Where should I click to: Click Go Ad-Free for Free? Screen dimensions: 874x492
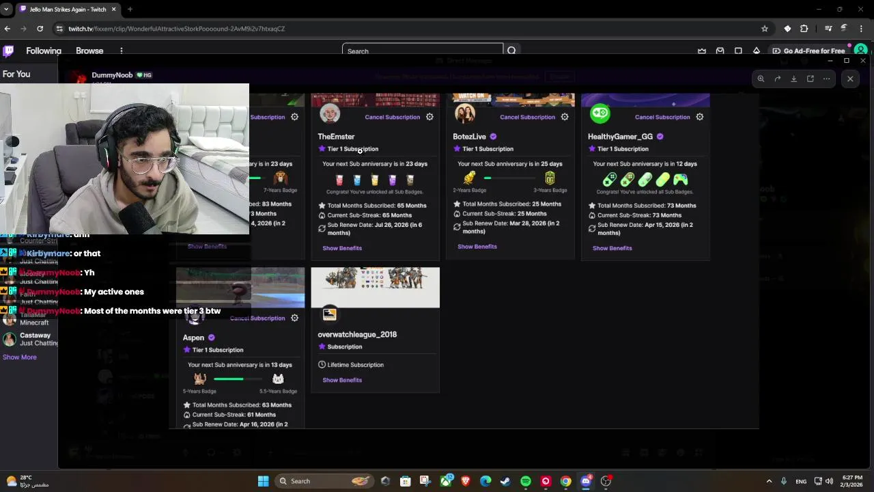809,51
